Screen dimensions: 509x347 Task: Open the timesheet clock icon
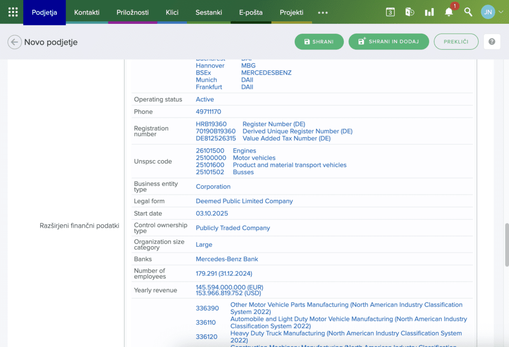[410, 12]
